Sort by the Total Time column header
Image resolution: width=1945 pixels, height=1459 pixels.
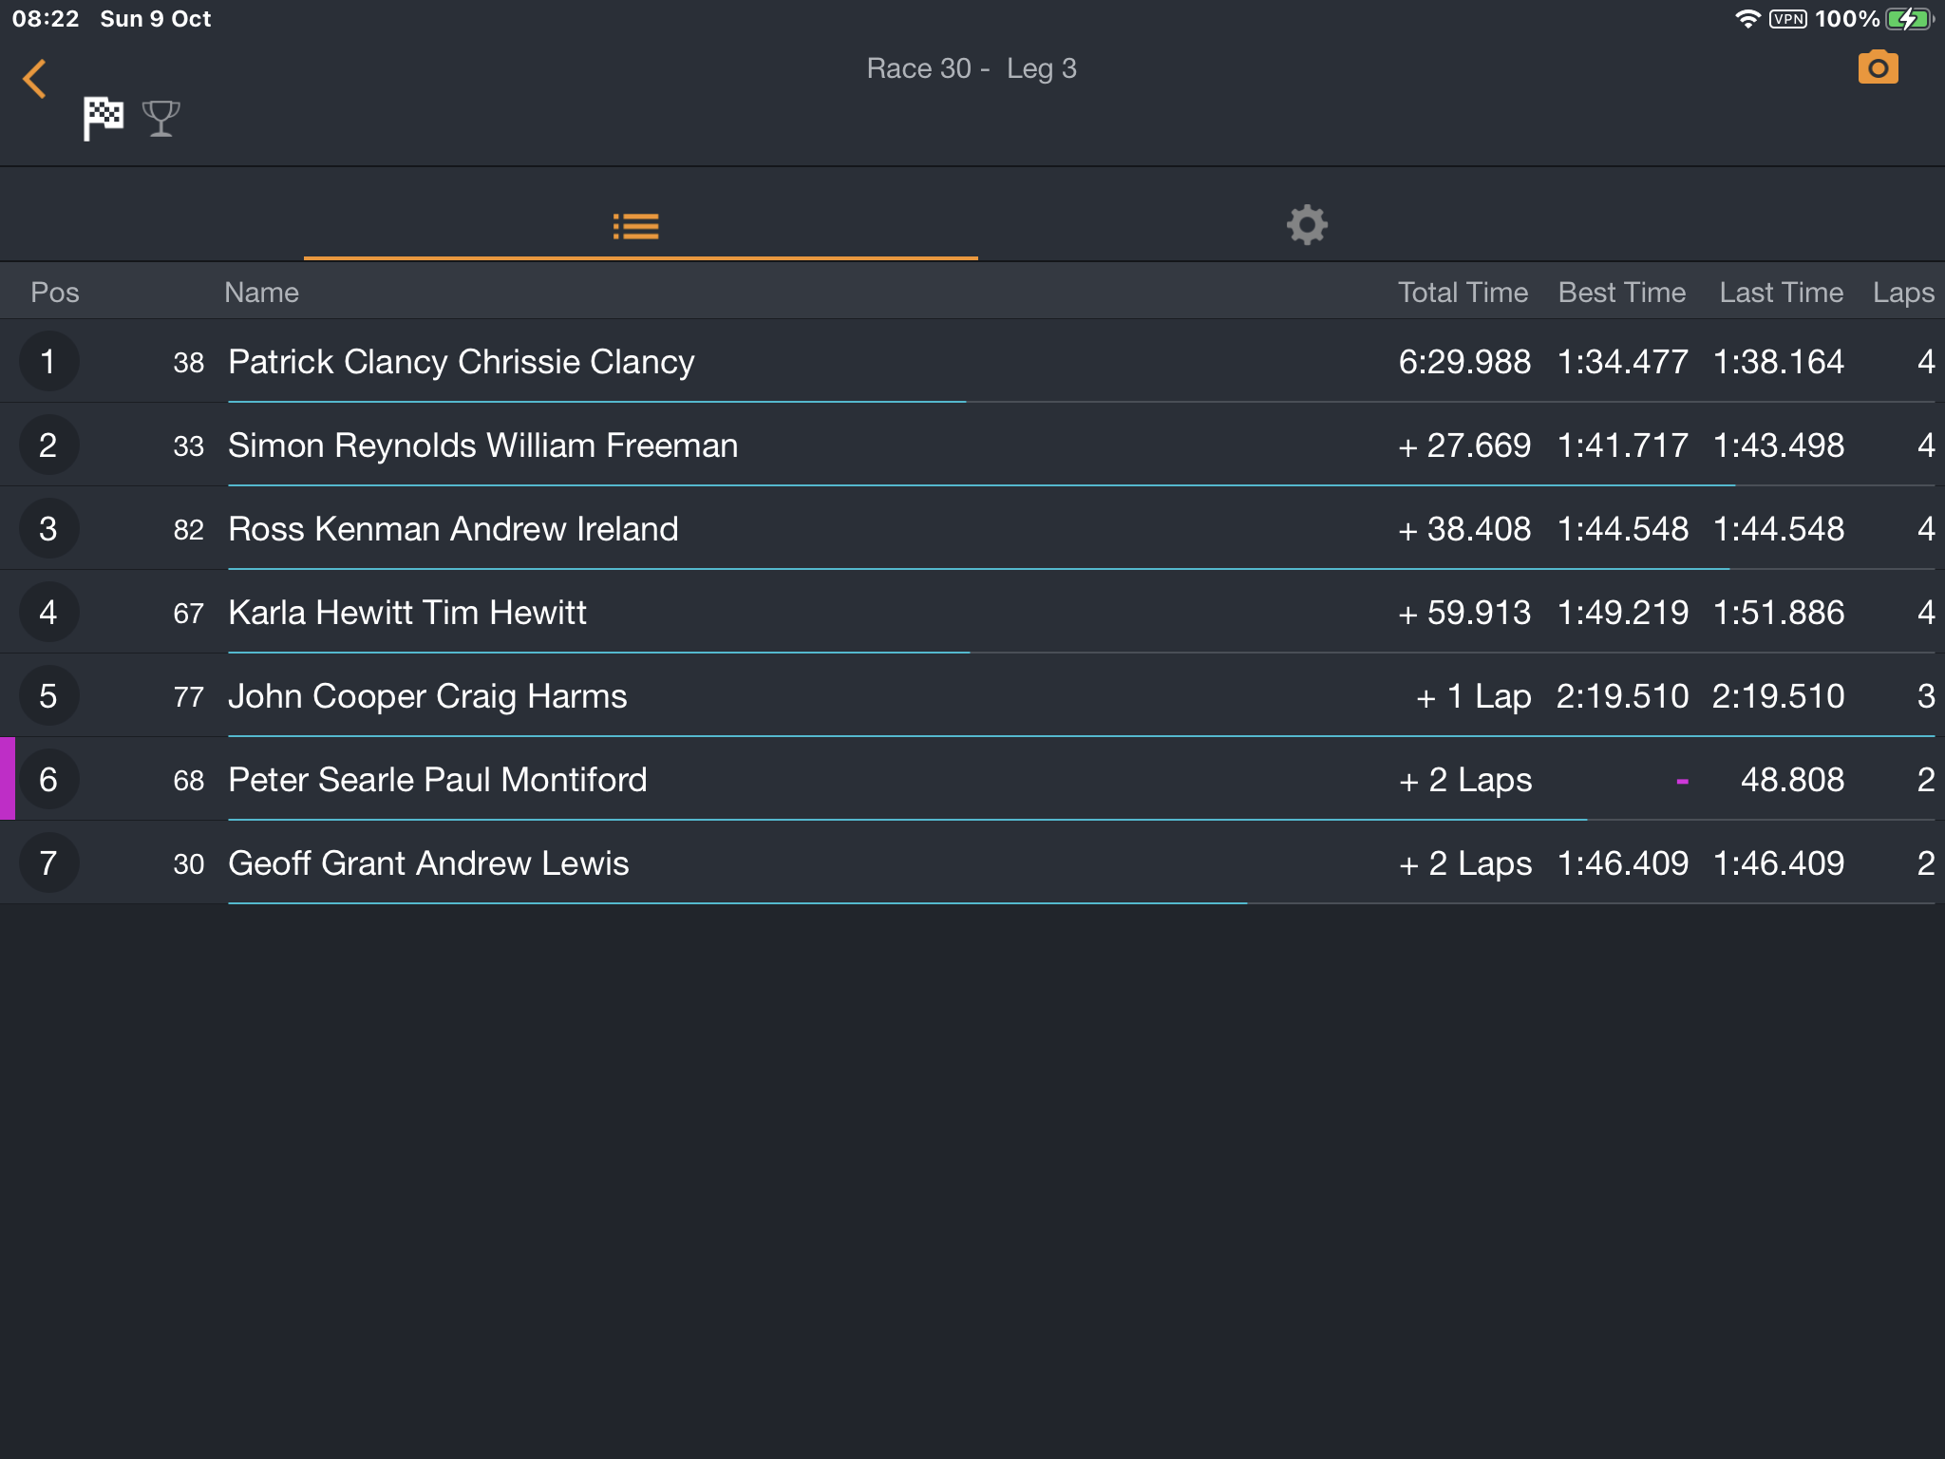click(1463, 293)
